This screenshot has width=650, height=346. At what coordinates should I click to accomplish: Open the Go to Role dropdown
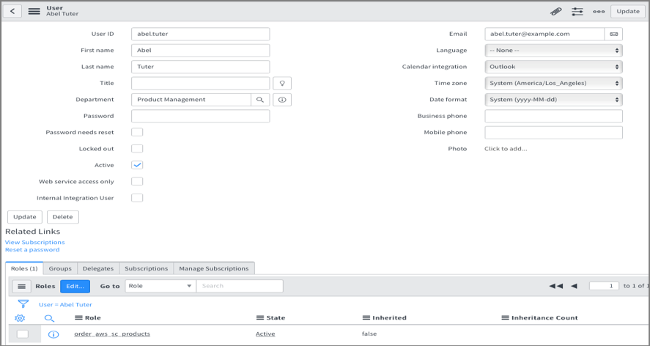click(x=160, y=286)
